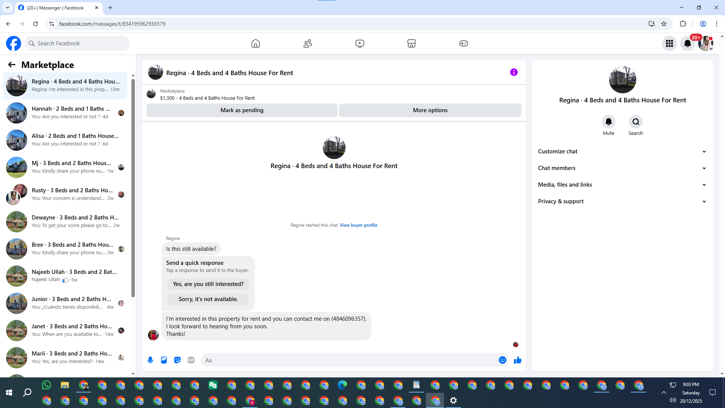Image resolution: width=725 pixels, height=408 pixels.
Task: Mute this conversation
Action: (609, 122)
